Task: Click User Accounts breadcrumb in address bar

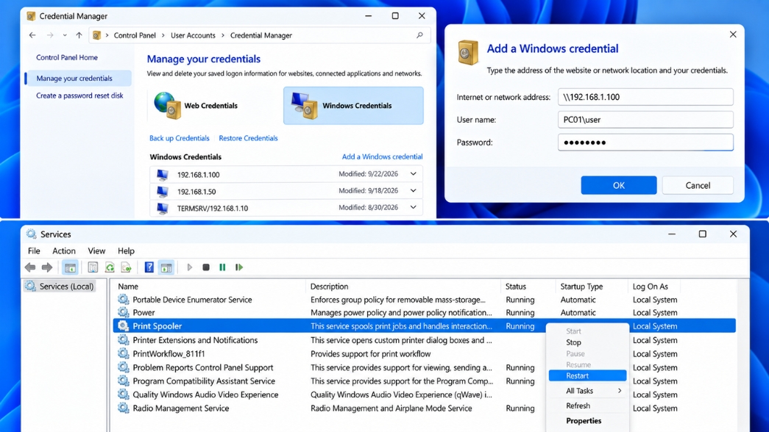Action: pyautogui.click(x=193, y=35)
